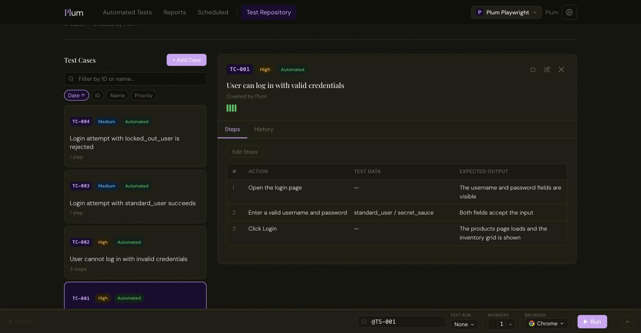Open the Reports page
The height and width of the screenshot is (333, 641).
tap(175, 12)
